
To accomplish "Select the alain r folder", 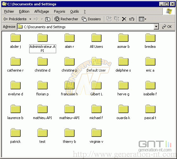I will click(x=69, y=41).
